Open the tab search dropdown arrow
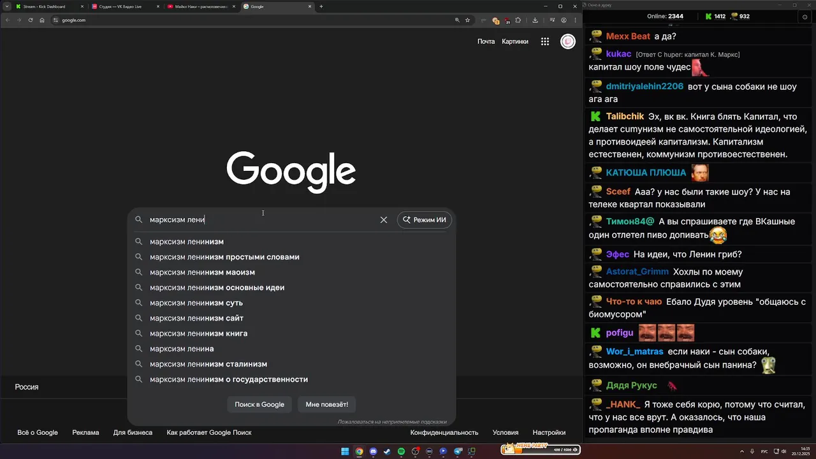The image size is (816, 459). (x=6, y=6)
